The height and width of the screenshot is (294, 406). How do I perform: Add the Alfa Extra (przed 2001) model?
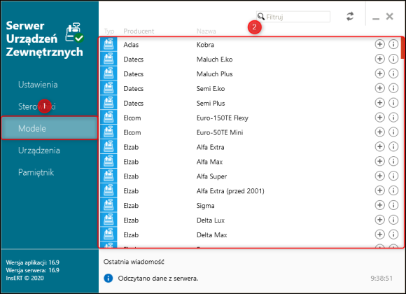coord(379,190)
